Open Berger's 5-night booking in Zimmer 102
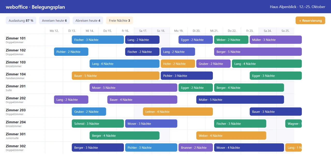The image size is (331, 157). pyautogui.click(x=258, y=52)
